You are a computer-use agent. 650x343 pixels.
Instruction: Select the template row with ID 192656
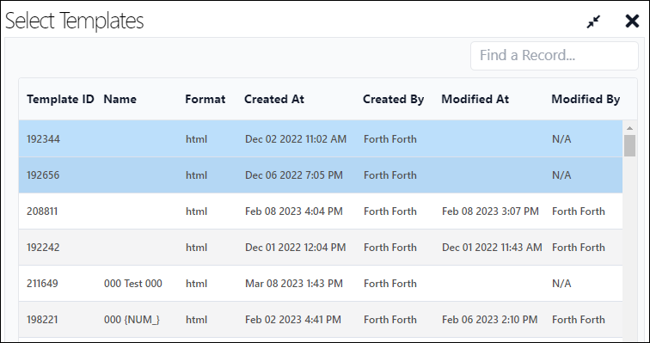(321, 175)
